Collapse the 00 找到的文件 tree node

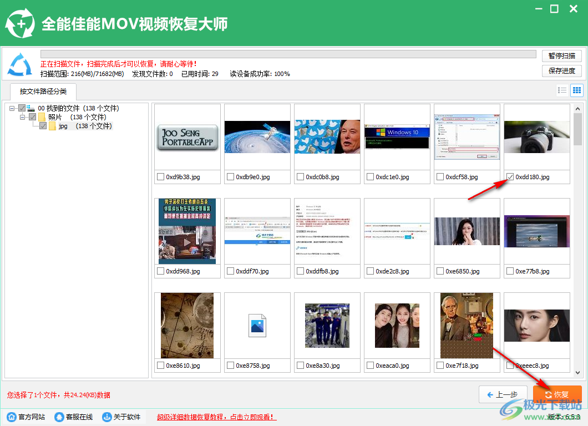12,108
